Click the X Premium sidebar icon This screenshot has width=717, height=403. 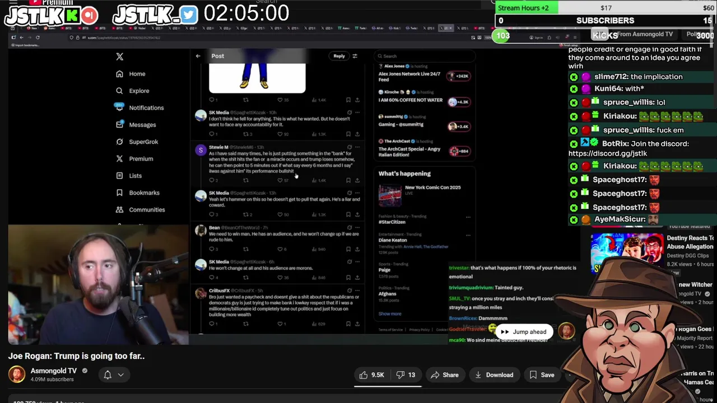click(119, 159)
